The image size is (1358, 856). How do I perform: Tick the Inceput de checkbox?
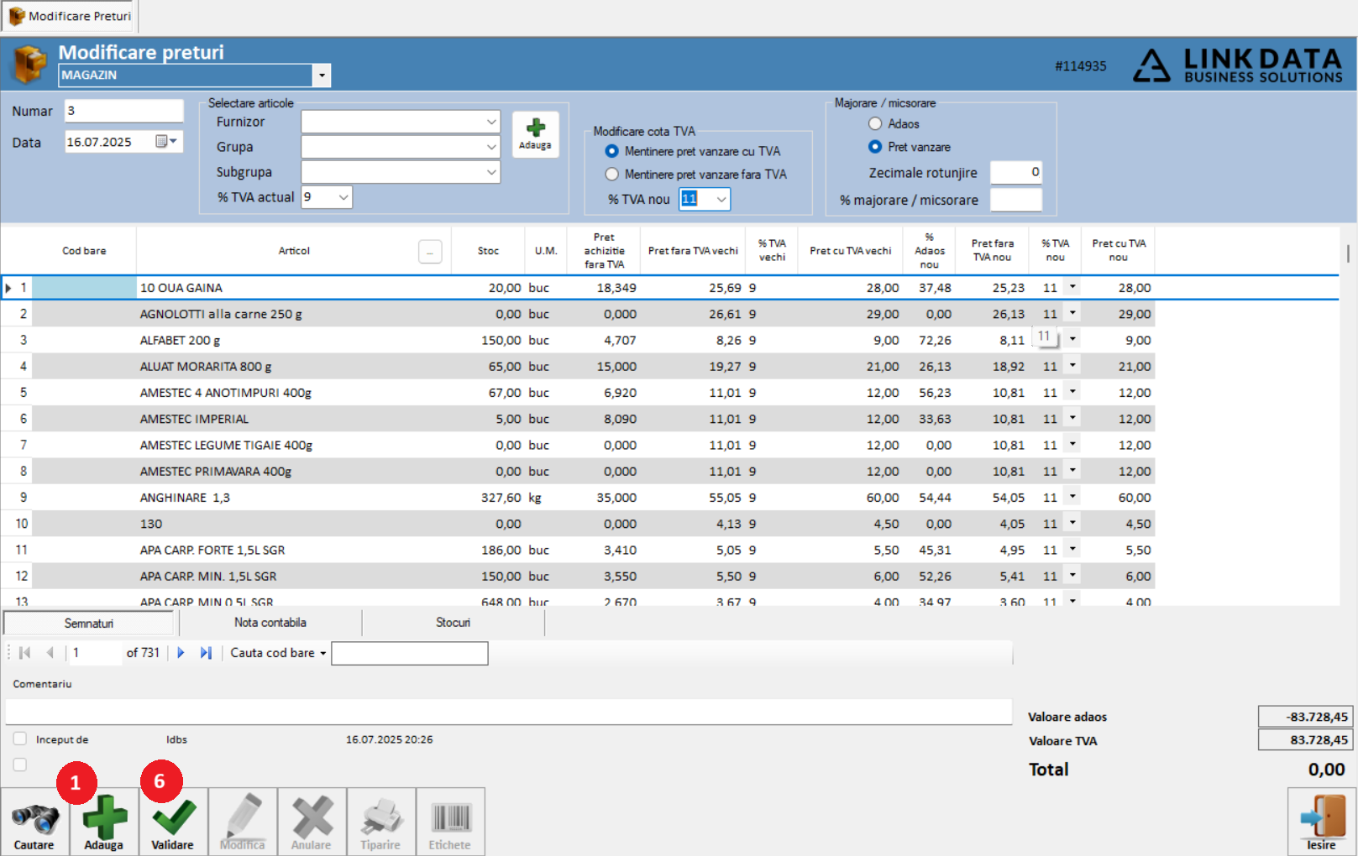point(20,739)
